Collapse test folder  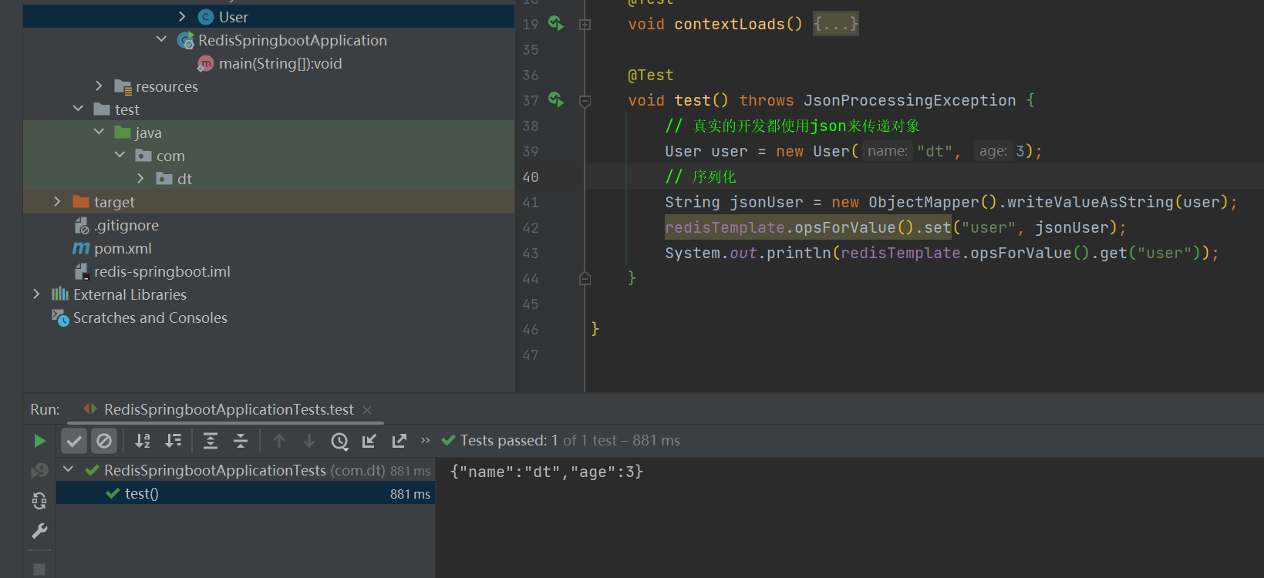click(78, 109)
